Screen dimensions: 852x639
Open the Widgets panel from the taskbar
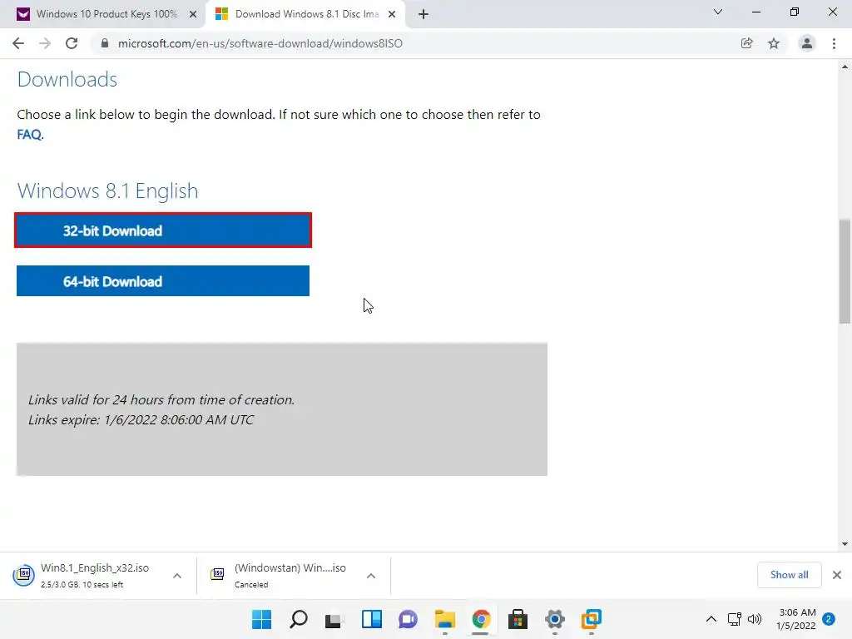372,619
